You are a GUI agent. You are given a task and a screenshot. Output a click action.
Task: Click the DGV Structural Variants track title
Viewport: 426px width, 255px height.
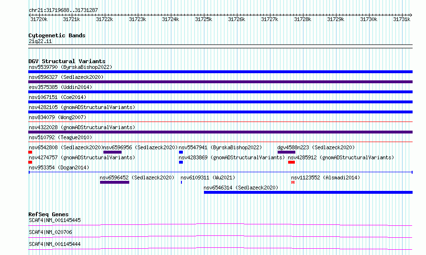67,61
